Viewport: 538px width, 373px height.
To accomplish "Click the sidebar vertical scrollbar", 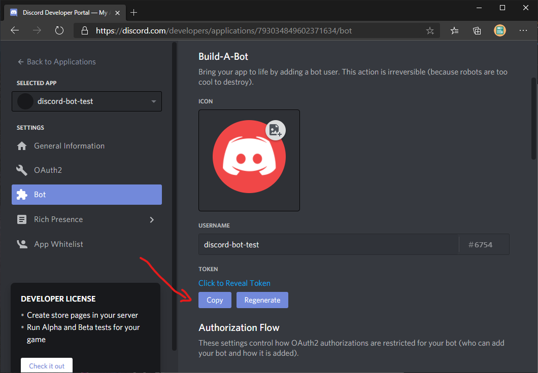I will coord(174,196).
